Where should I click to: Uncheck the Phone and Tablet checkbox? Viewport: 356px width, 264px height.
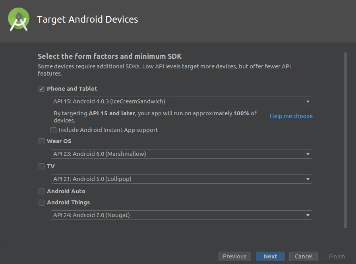pyautogui.click(x=41, y=89)
